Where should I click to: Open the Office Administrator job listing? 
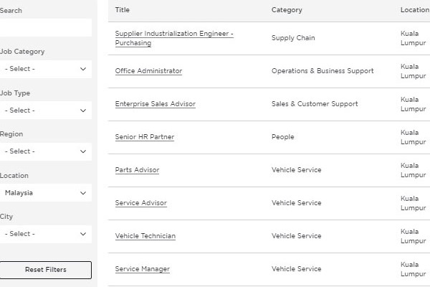click(148, 71)
